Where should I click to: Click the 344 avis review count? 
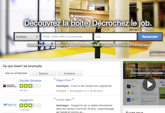click(x=23, y=90)
